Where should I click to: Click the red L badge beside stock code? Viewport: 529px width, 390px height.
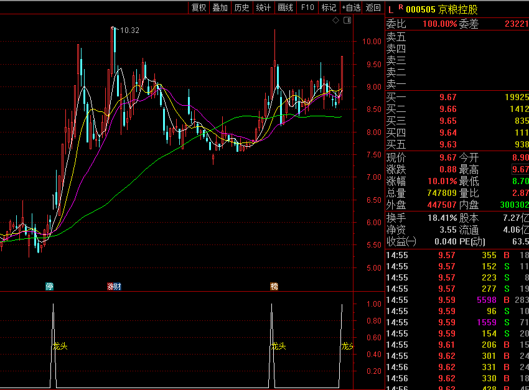[391, 9]
